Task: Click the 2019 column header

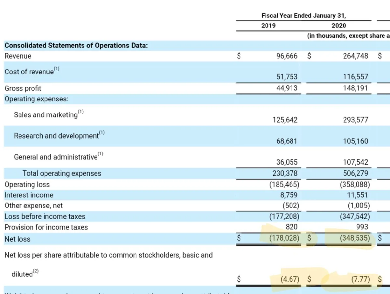Action: (268, 26)
